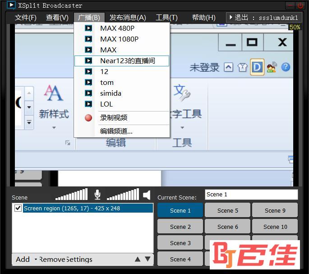Adjust the microphone volume bars

(x=71, y=194)
